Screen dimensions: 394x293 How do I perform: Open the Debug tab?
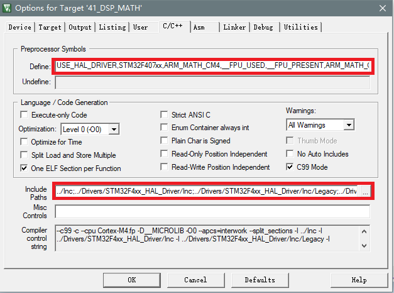click(264, 28)
